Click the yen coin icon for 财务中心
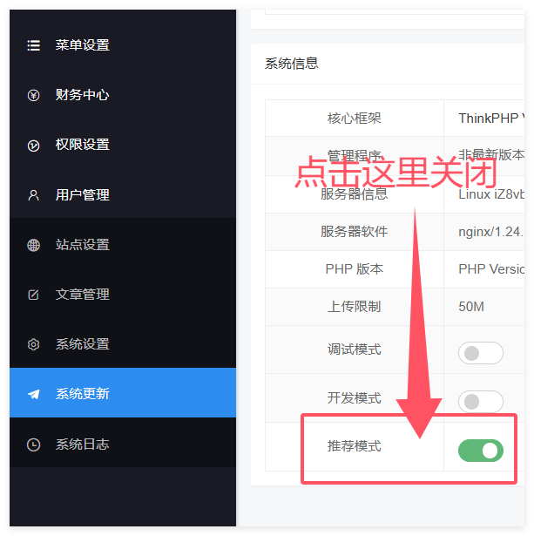 tap(33, 95)
